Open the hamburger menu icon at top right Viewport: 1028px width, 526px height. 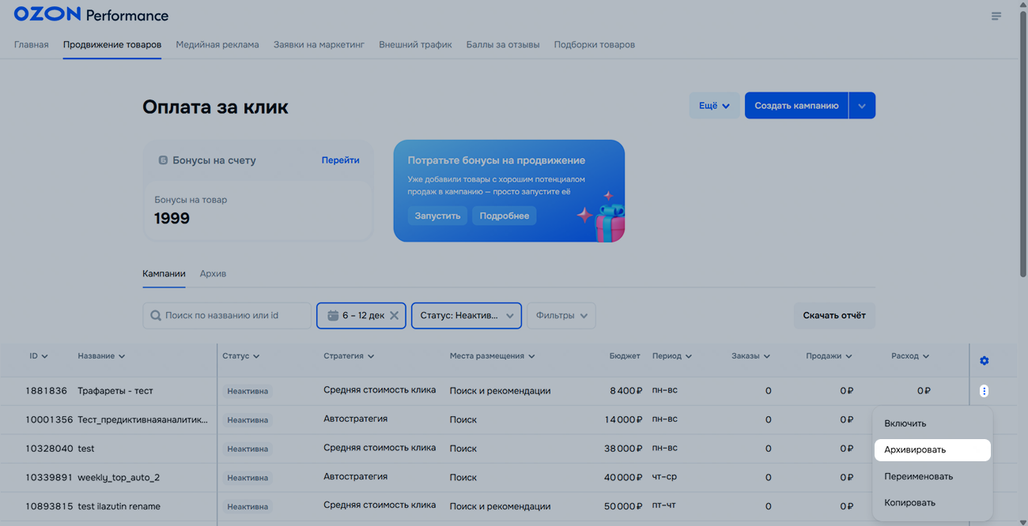[996, 16]
